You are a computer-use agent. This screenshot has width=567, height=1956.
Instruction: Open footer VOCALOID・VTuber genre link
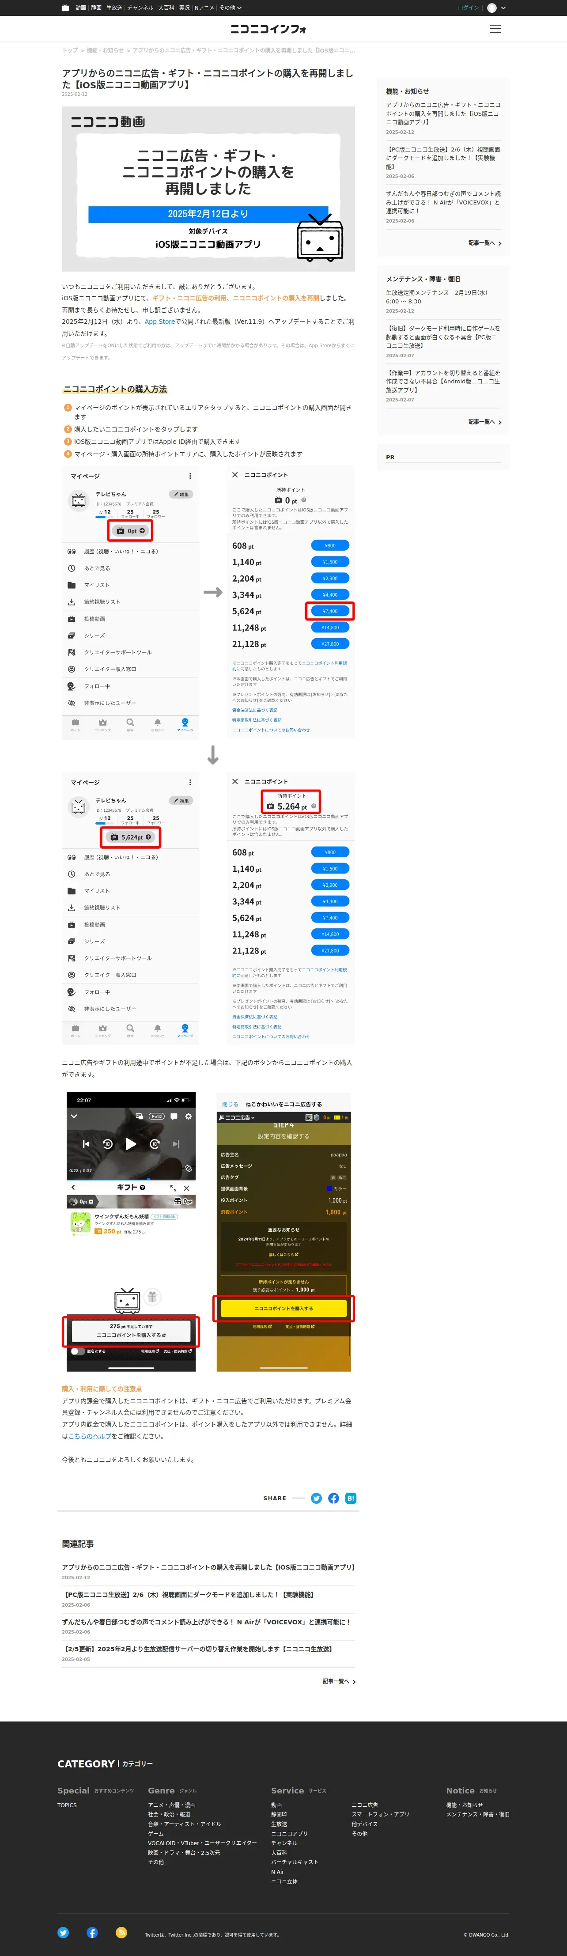202,1843
